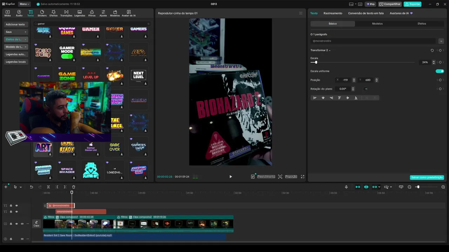Expand the Modelo de texto category
449x252 pixels.
point(16,47)
